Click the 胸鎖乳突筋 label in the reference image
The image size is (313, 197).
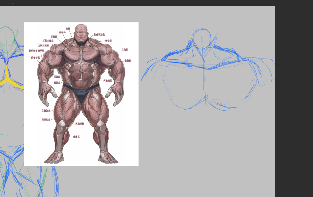[99, 35]
